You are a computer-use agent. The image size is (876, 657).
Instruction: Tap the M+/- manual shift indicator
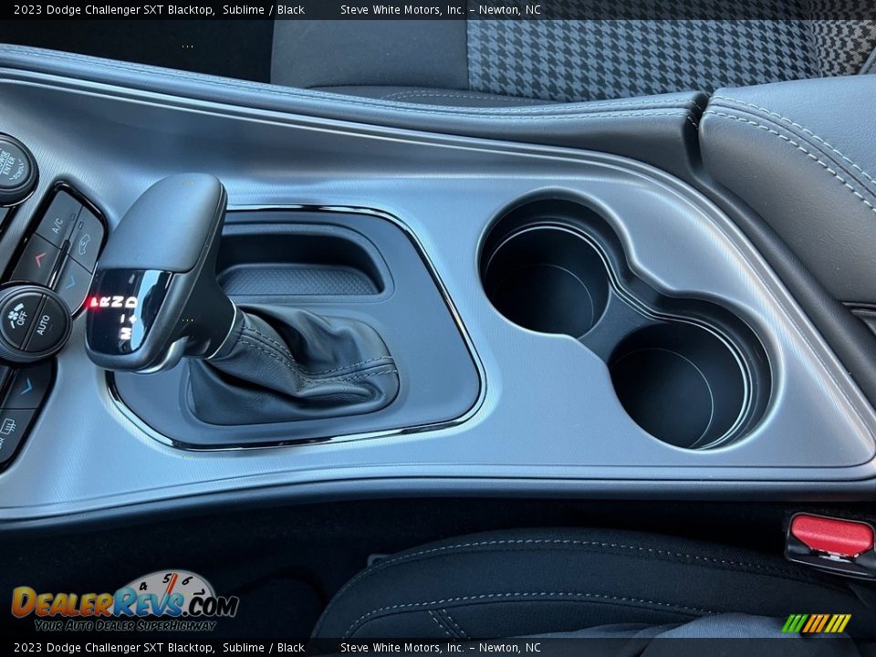[130, 328]
